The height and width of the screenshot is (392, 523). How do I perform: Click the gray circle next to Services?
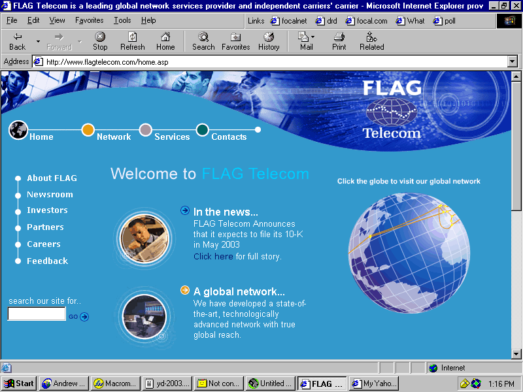(x=145, y=130)
